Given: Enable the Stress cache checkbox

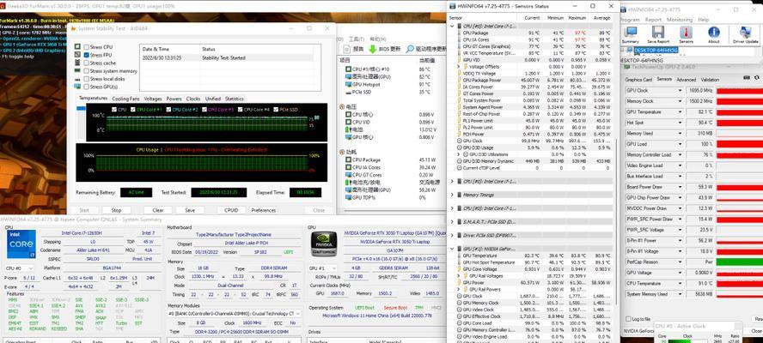Looking at the screenshot, I should (x=86, y=63).
